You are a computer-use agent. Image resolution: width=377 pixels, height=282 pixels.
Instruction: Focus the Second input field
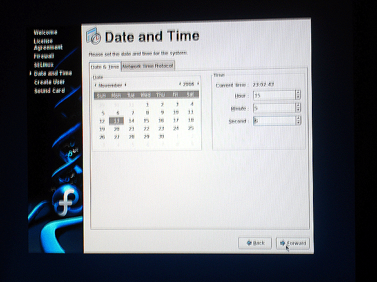274,121
